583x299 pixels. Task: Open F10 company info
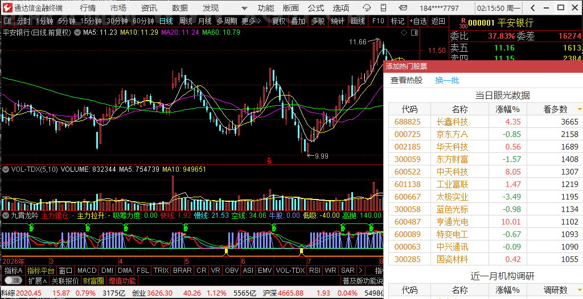point(378,21)
